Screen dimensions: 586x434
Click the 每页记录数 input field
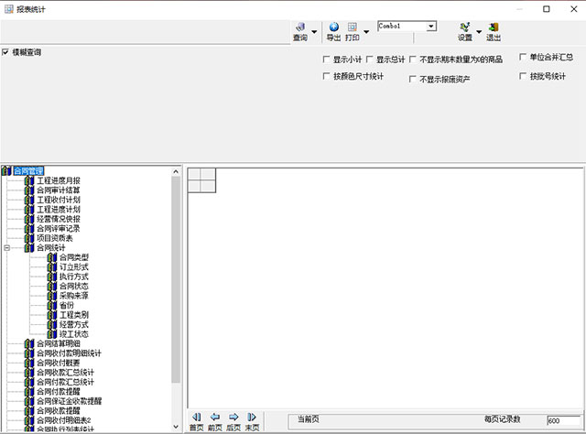[x=564, y=420]
